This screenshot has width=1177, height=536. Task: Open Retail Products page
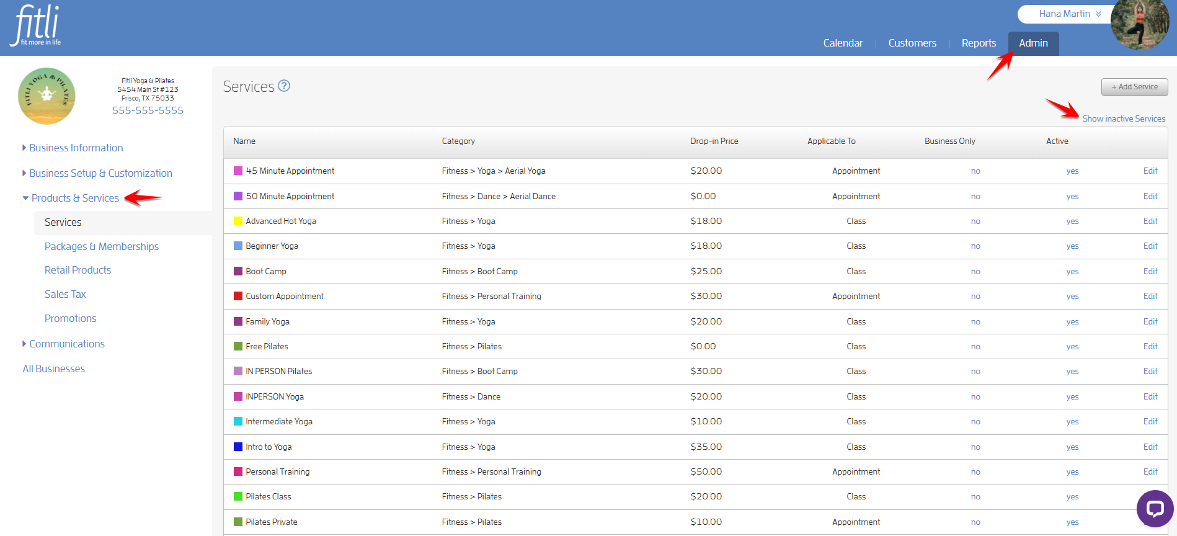click(x=78, y=270)
